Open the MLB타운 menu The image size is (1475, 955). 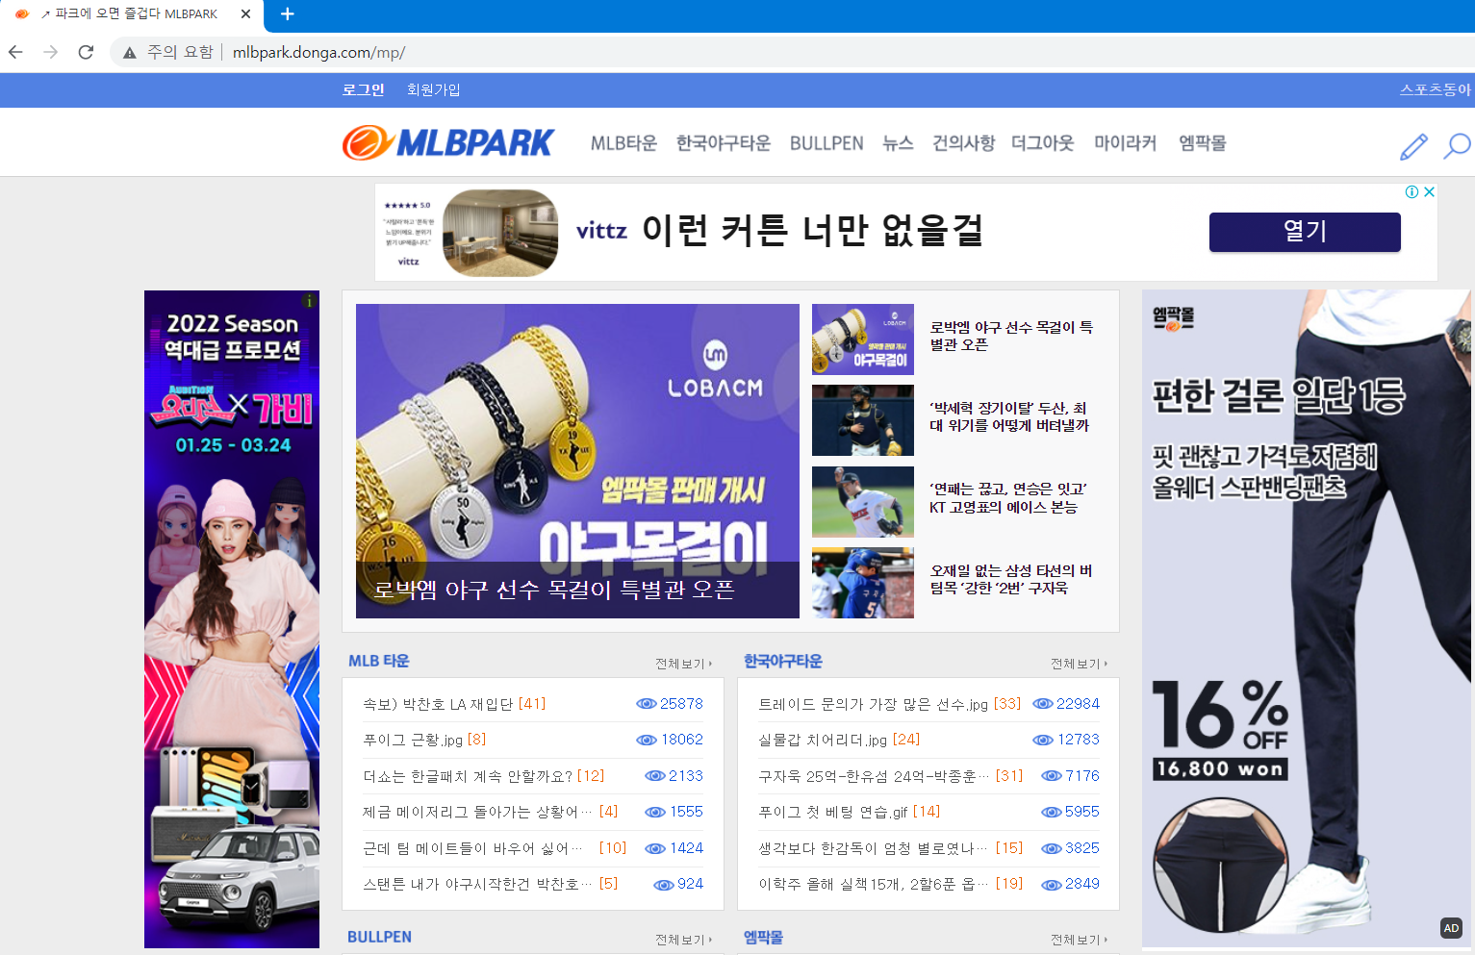click(623, 143)
